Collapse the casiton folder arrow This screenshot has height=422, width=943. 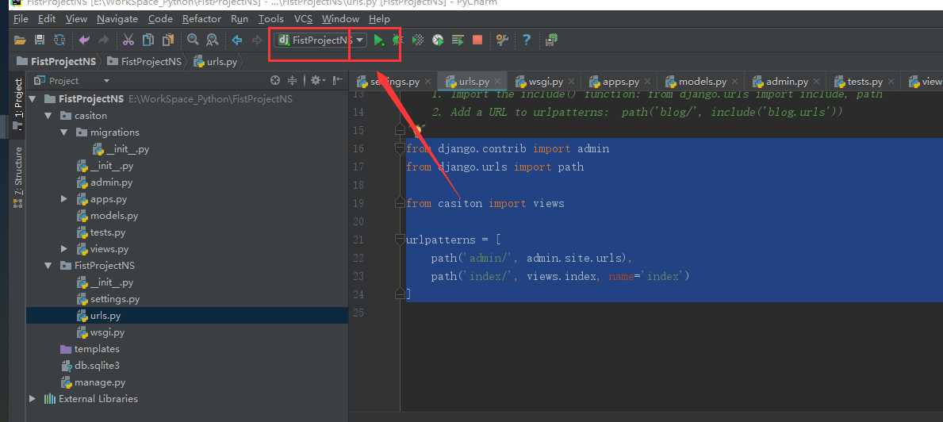(x=48, y=116)
